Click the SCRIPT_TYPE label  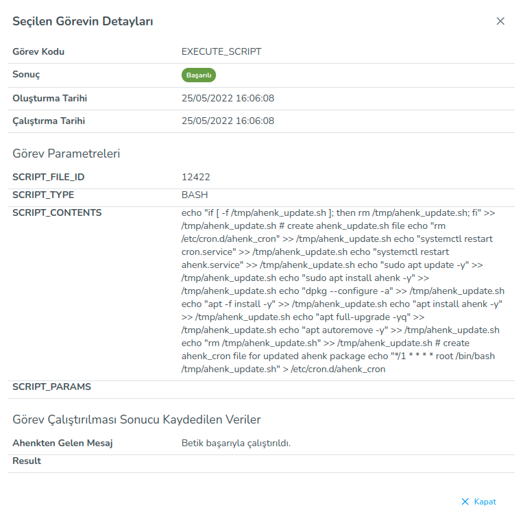pyautogui.click(x=43, y=195)
